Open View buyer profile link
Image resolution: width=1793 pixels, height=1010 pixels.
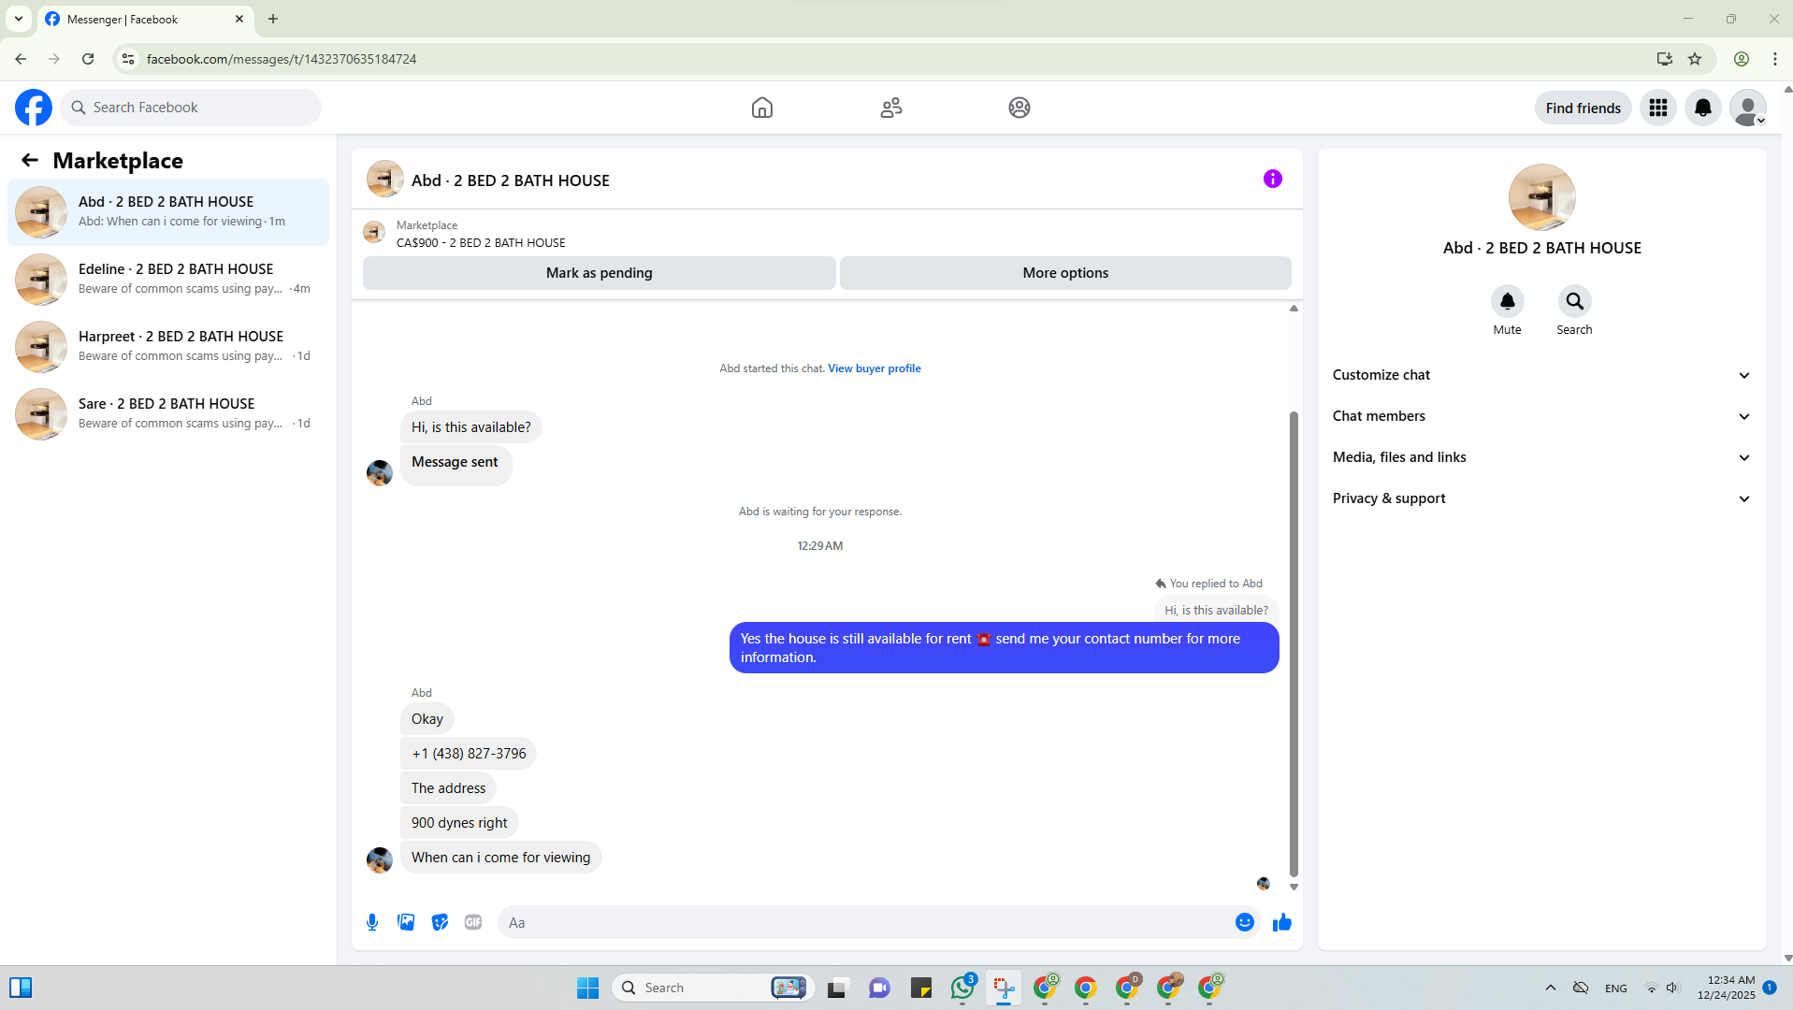[x=875, y=368]
